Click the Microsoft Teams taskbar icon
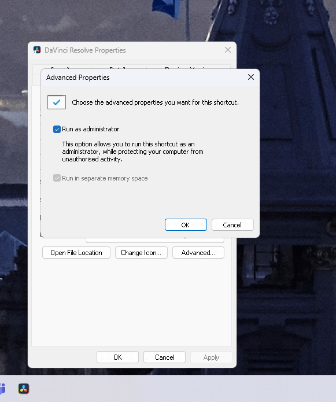336x402 pixels. [2, 389]
